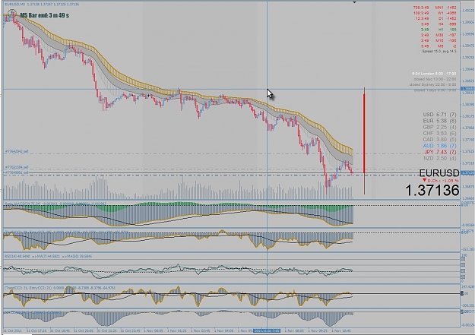Click the red JPY 7.43 strength row
Image resolution: width=475 pixels, height=335 pixels.
point(440,152)
